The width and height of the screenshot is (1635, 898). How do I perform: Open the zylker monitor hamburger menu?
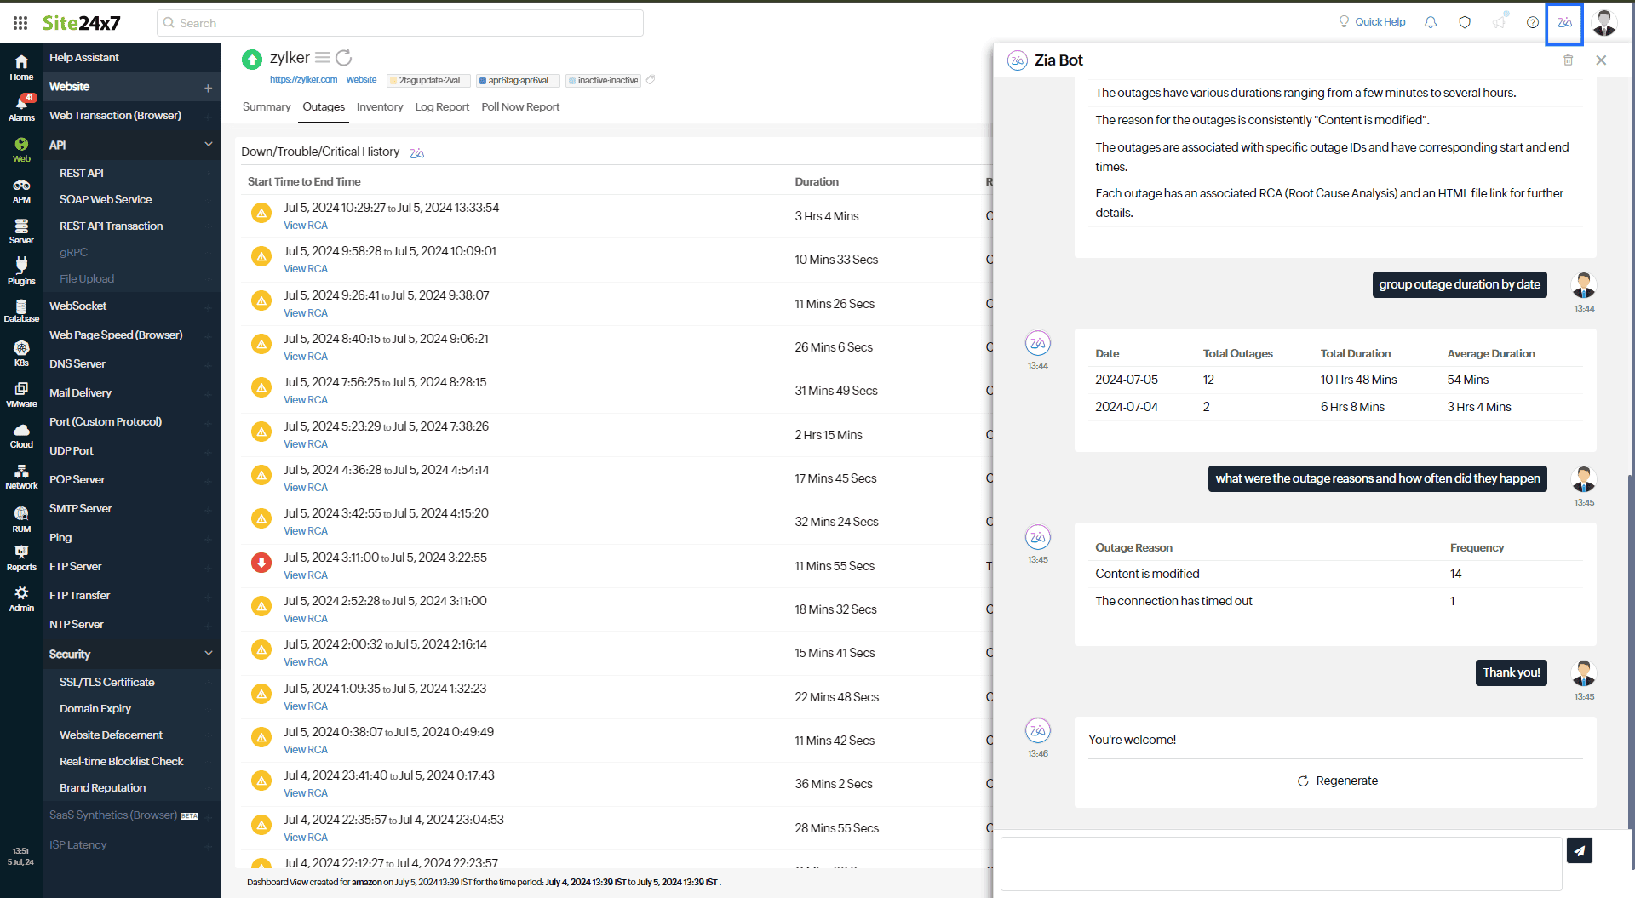click(x=322, y=58)
